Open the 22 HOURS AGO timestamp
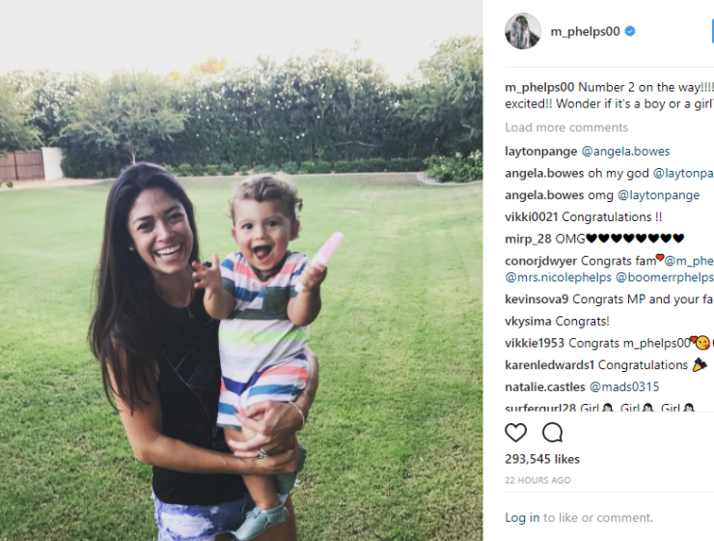The height and width of the screenshot is (541, 714). 537,480
